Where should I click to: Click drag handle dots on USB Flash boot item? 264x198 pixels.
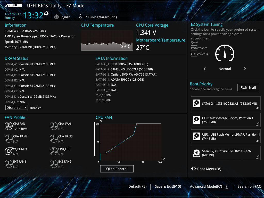coord(258,141)
